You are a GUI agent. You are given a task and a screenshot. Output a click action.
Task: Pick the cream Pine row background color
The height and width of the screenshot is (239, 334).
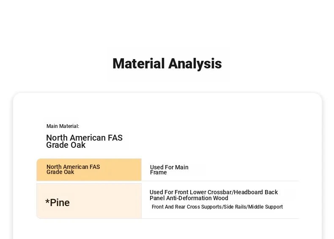(89, 201)
